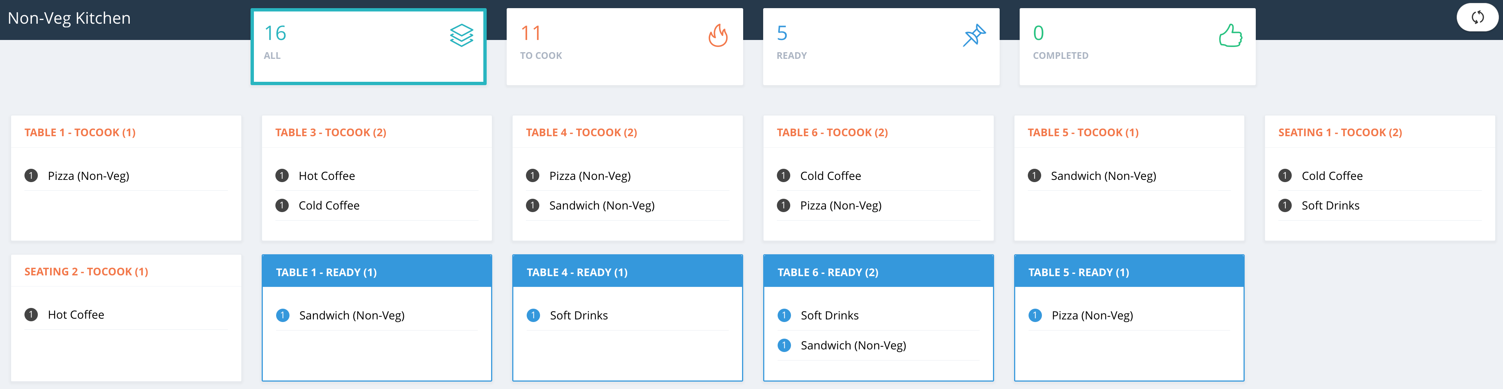This screenshot has width=1503, height=389.
Task: Click the layers icon on All card
Action: (x=461, y=36)
